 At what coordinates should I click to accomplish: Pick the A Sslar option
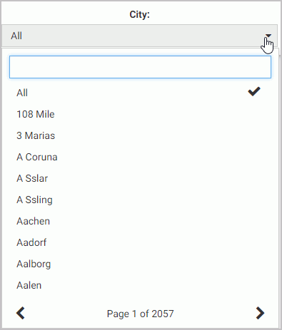140,178
